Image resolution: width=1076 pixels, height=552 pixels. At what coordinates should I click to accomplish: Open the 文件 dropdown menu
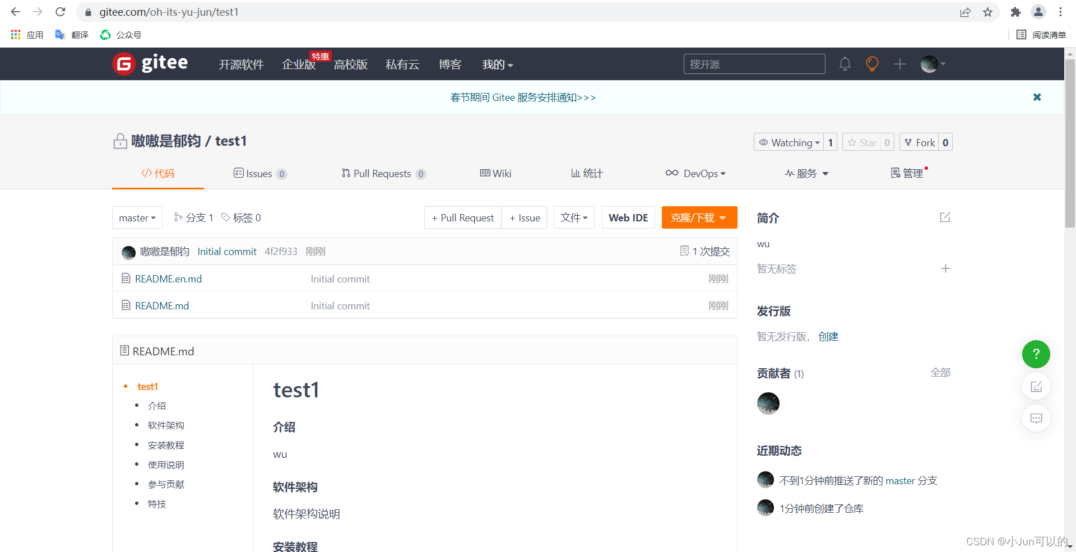[573, 217]
